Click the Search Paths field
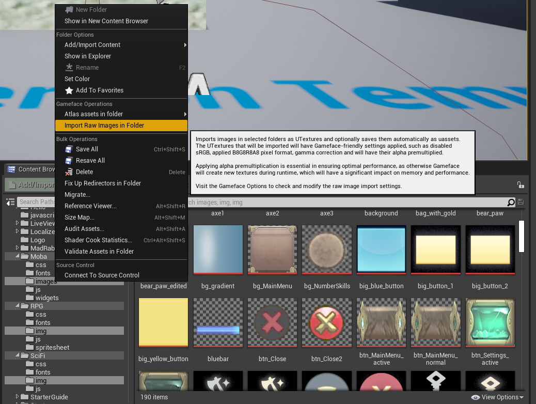The image size is (536, 404). pyautogui.click(x=36, y=202)
